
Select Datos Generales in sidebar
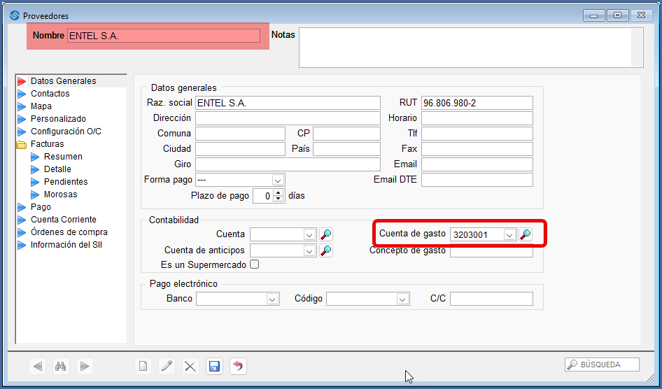pyautogui.click(x=63, y=81)
